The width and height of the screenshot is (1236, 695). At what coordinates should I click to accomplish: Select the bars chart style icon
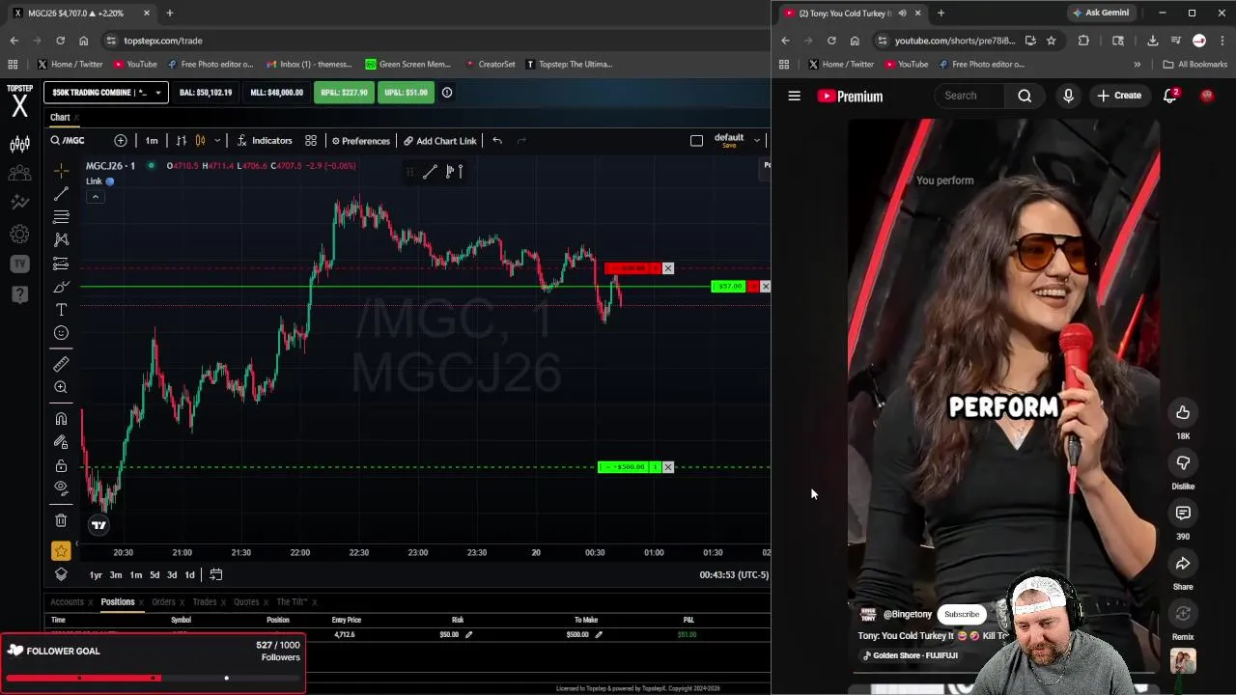tap(181, 141)
